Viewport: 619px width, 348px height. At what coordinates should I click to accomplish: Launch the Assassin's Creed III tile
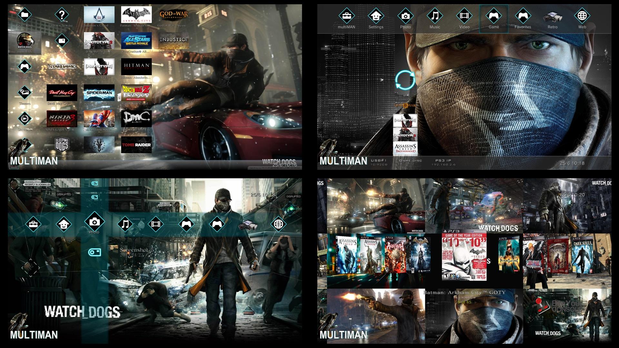pos(99,15)
